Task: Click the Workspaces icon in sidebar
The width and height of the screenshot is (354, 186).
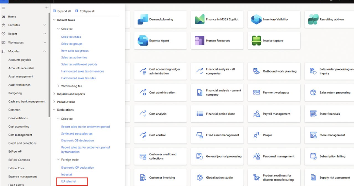Action: click(3, 43)
